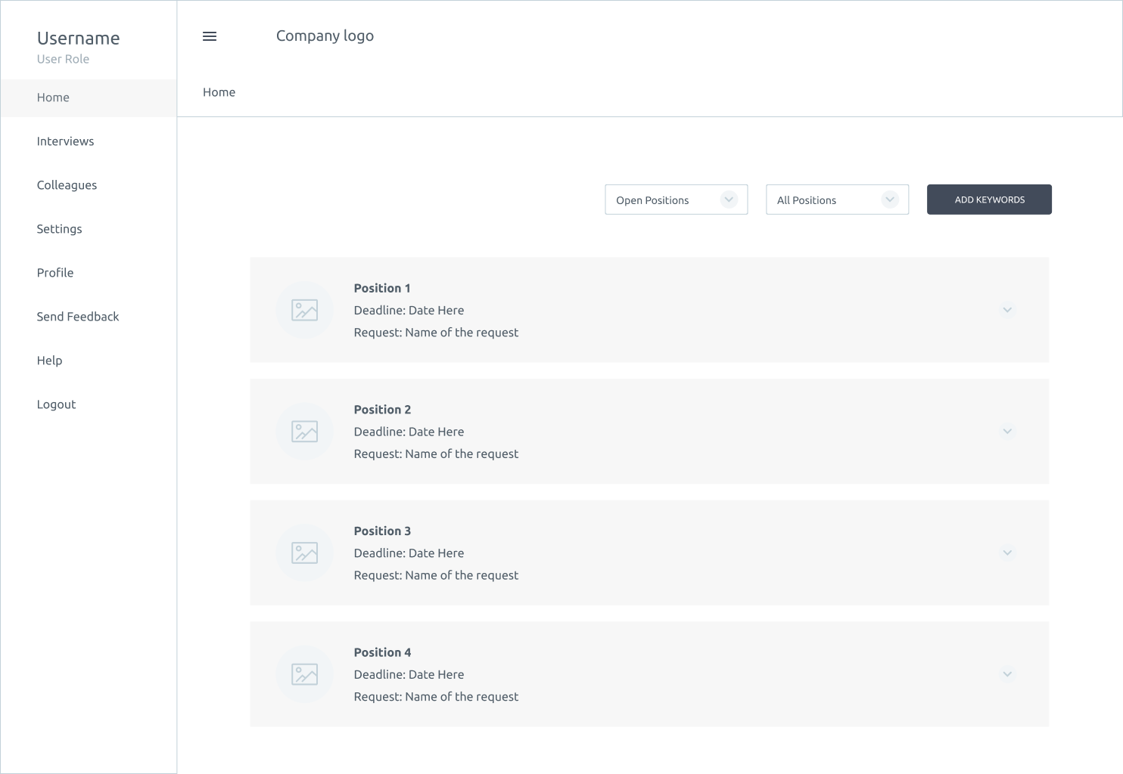The height and width of the screenshot is (774, 1123).
Task: Open the Profile sidebar item
Action: click(x=55, y=273)
